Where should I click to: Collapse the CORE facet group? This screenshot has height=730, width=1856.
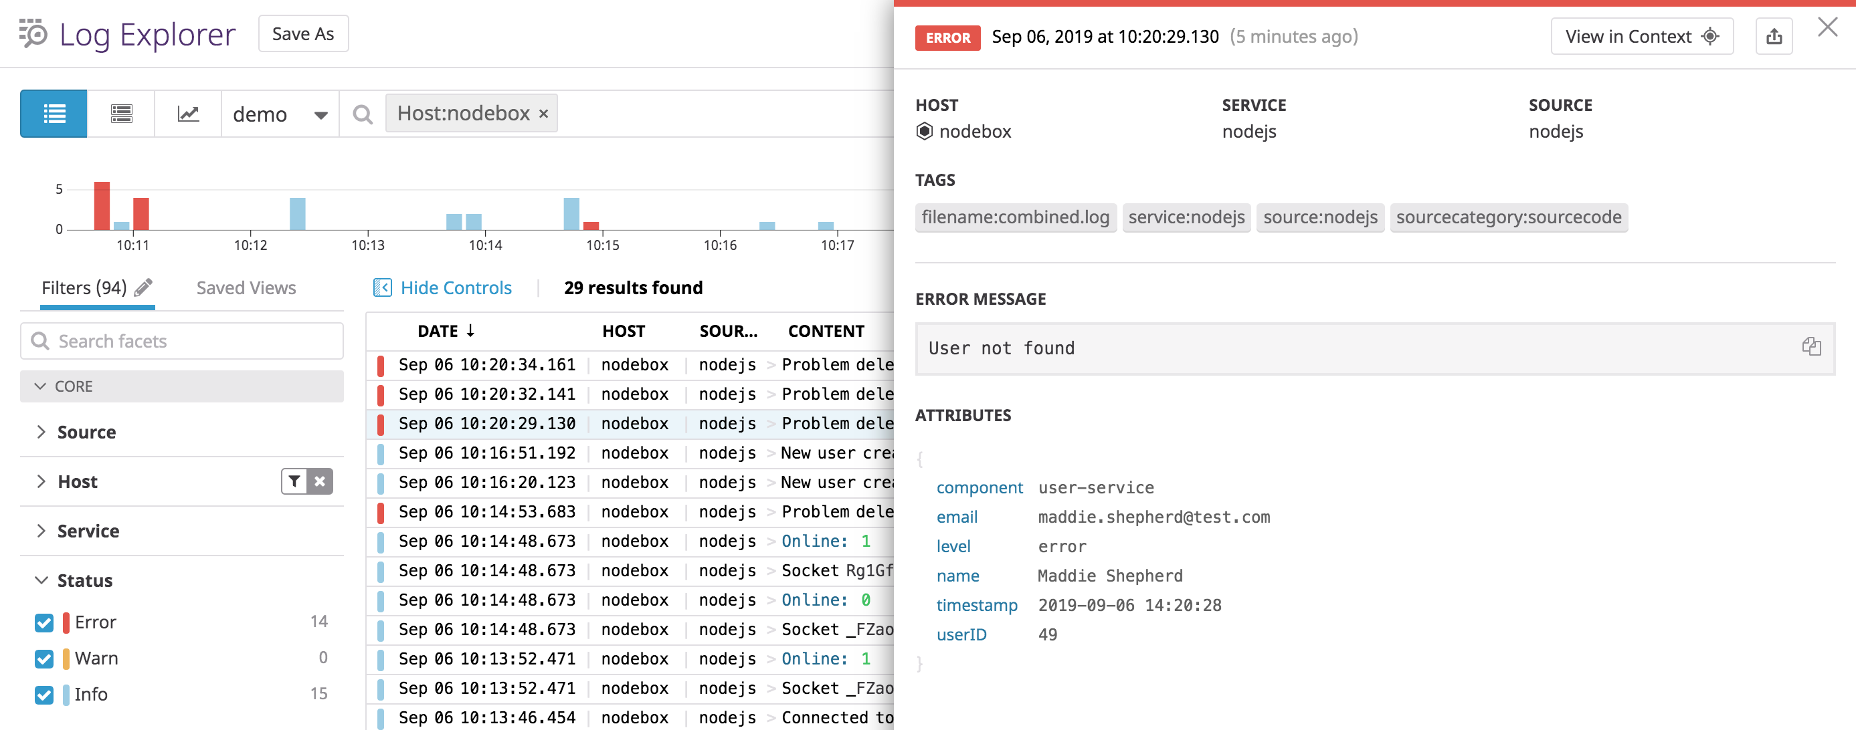pos(41,386)
